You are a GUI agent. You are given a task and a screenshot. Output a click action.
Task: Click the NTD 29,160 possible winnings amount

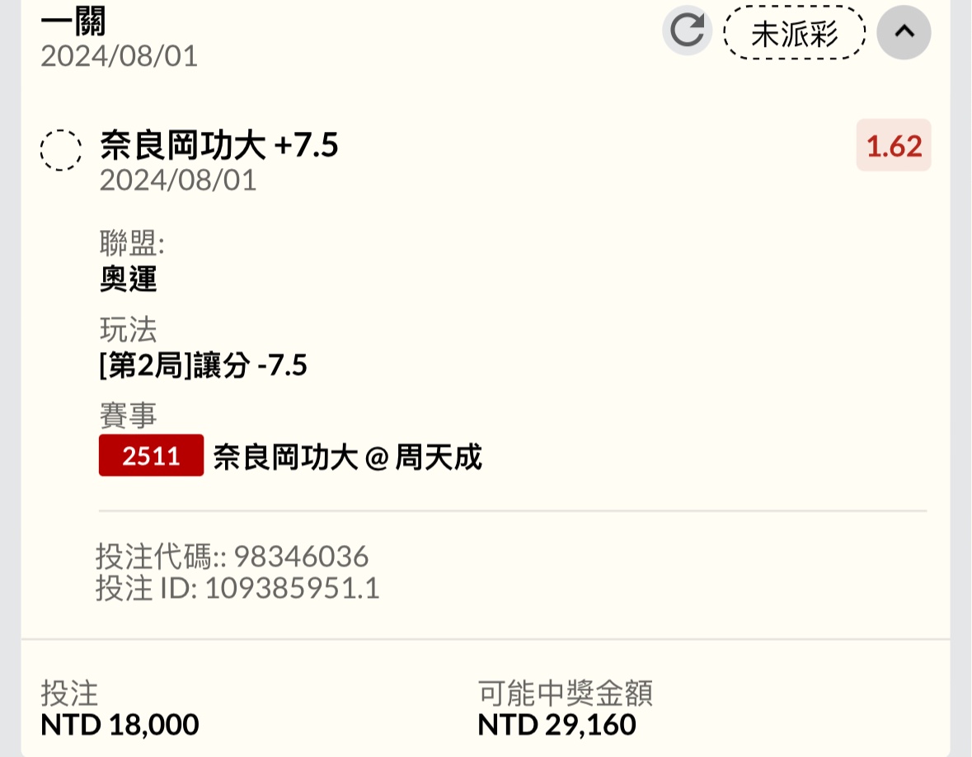pos(556,725)
